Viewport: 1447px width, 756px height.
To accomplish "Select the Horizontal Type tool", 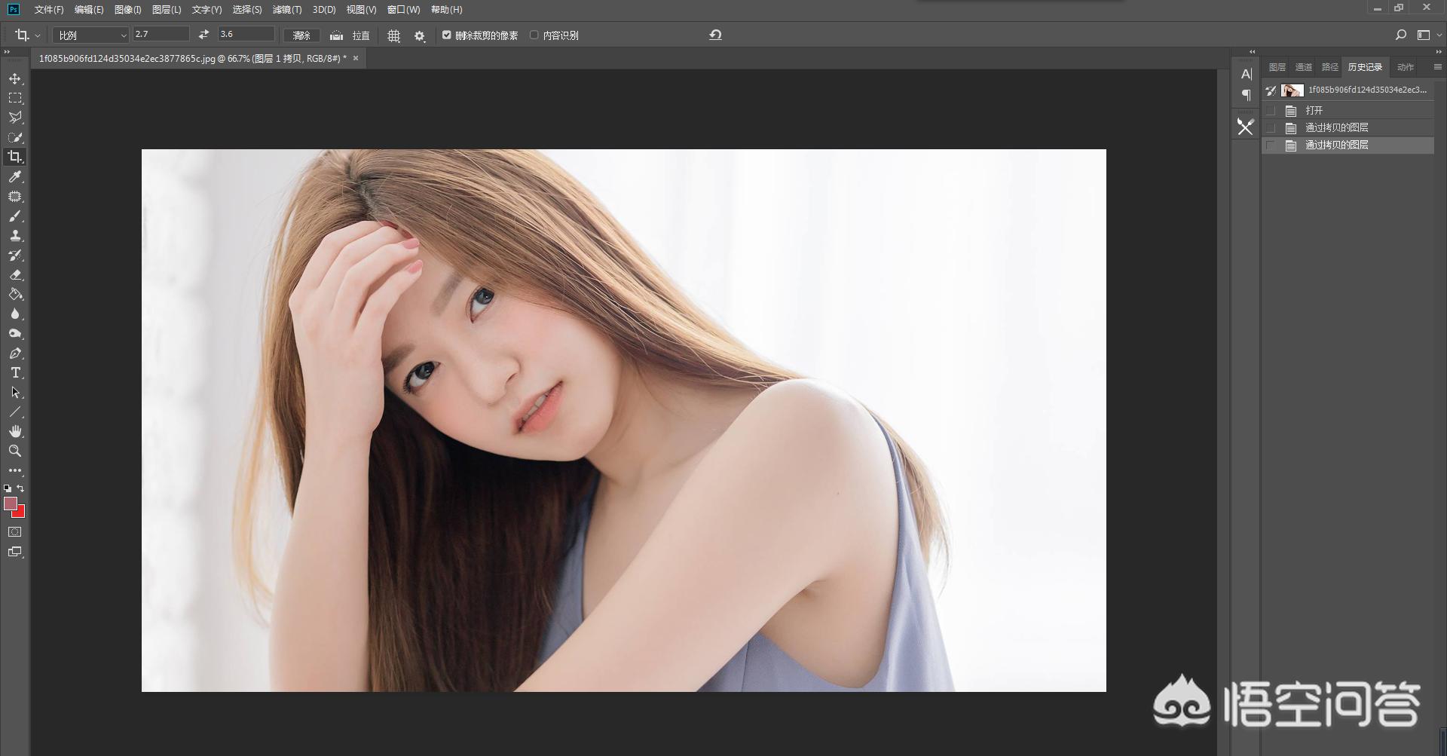I will (x=15, y=373).
